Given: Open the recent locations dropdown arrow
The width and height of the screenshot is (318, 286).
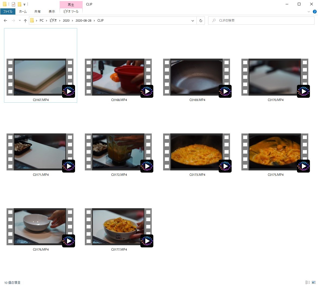Looking at the screenshot, I should coord(20,21).
